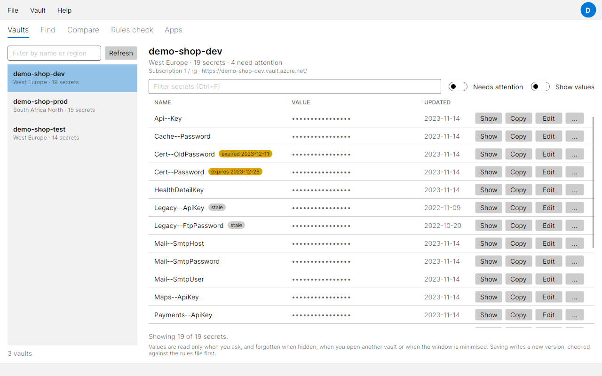Select the demo-shop-dev vault

click(72, 78)
